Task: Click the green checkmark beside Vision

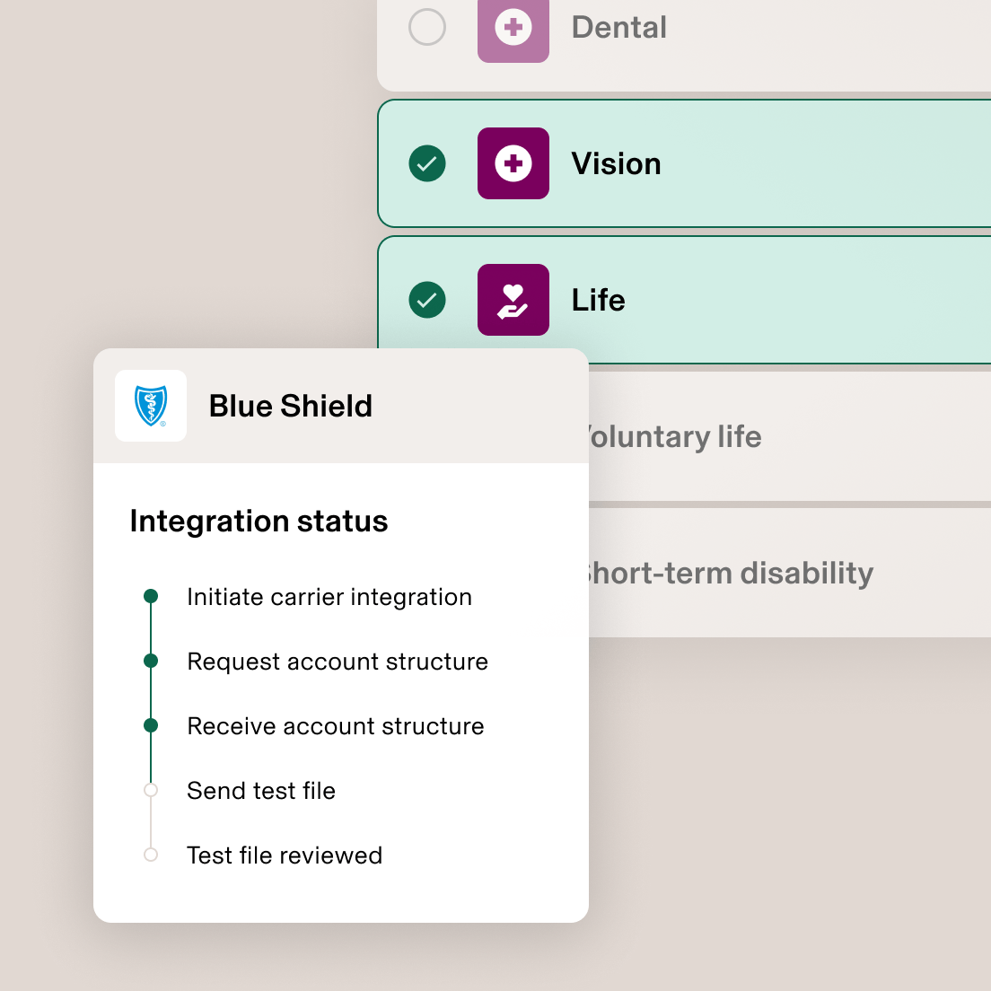Action: [427, 163]
